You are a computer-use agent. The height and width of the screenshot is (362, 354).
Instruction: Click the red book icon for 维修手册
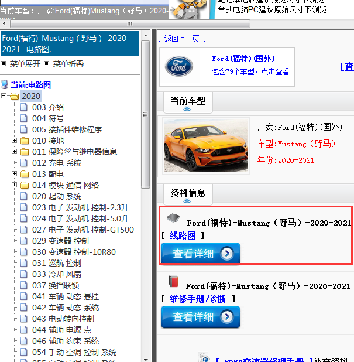pos(174,281)
